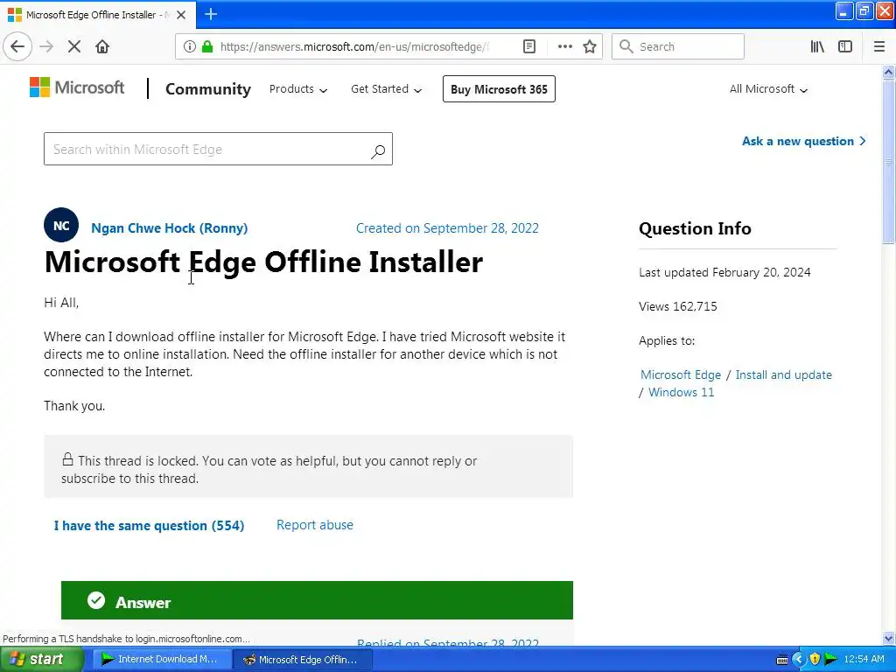Click the Microsoft logo
Viewport: 896px width, 672px height.
[x=77, y=87]
